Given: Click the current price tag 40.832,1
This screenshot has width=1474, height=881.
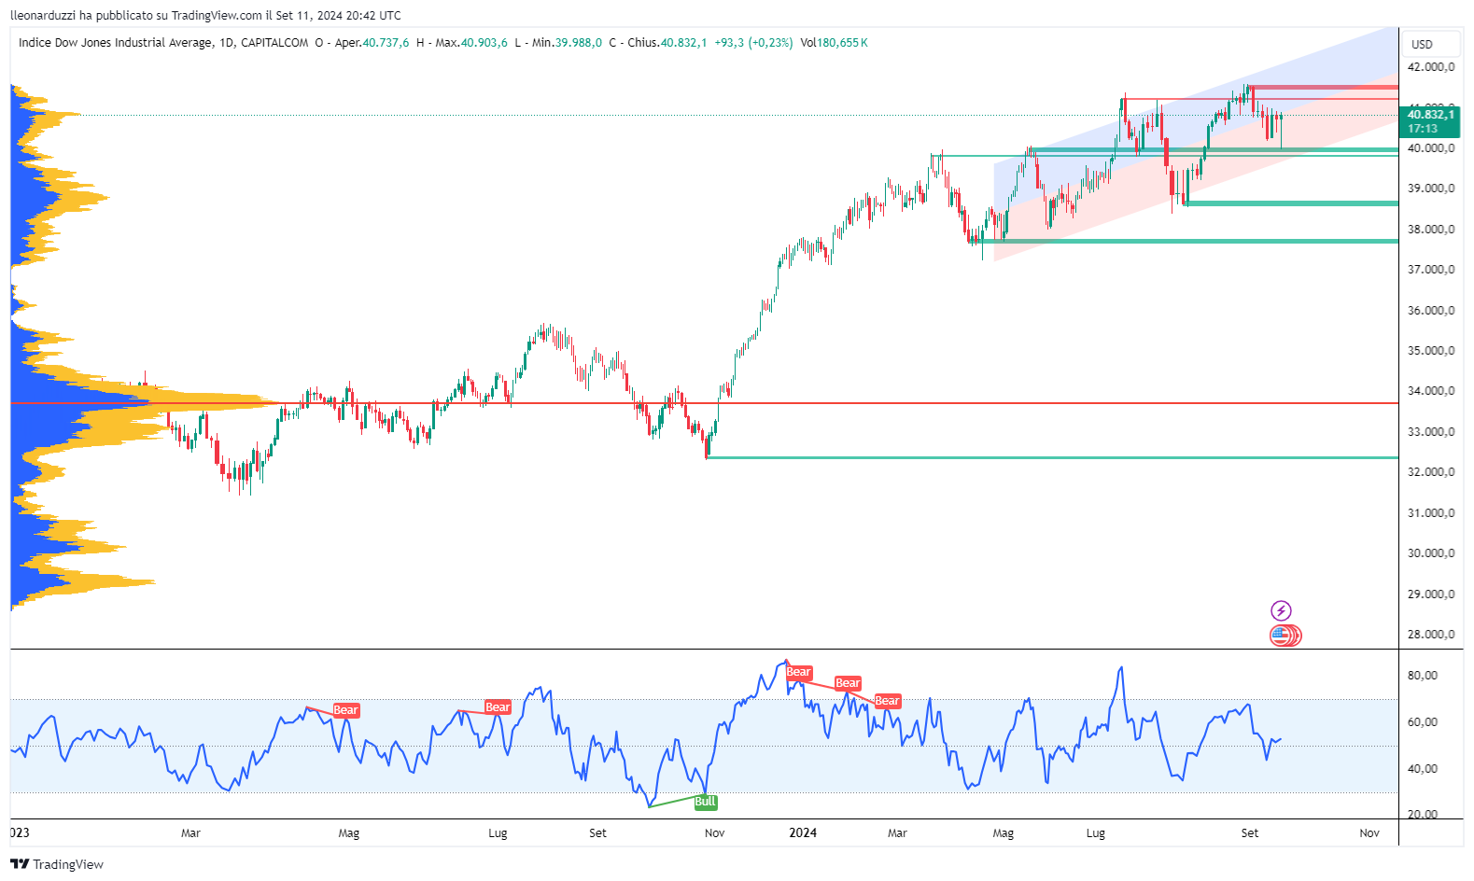Looking at the screenshot, I should point(1430,115).
